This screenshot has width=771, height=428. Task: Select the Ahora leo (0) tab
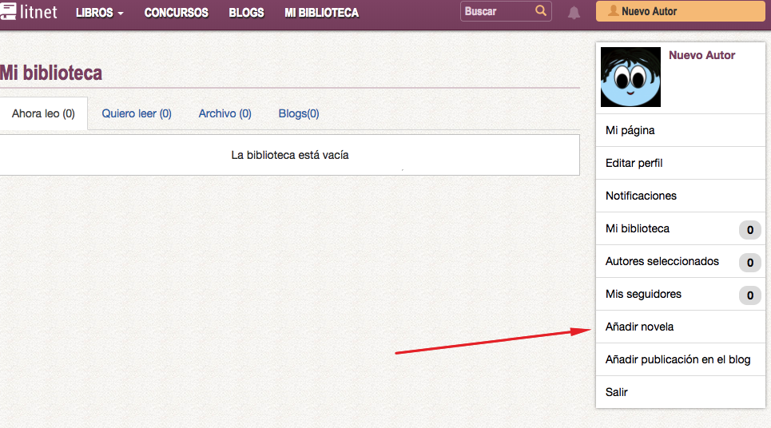point(43,113)
